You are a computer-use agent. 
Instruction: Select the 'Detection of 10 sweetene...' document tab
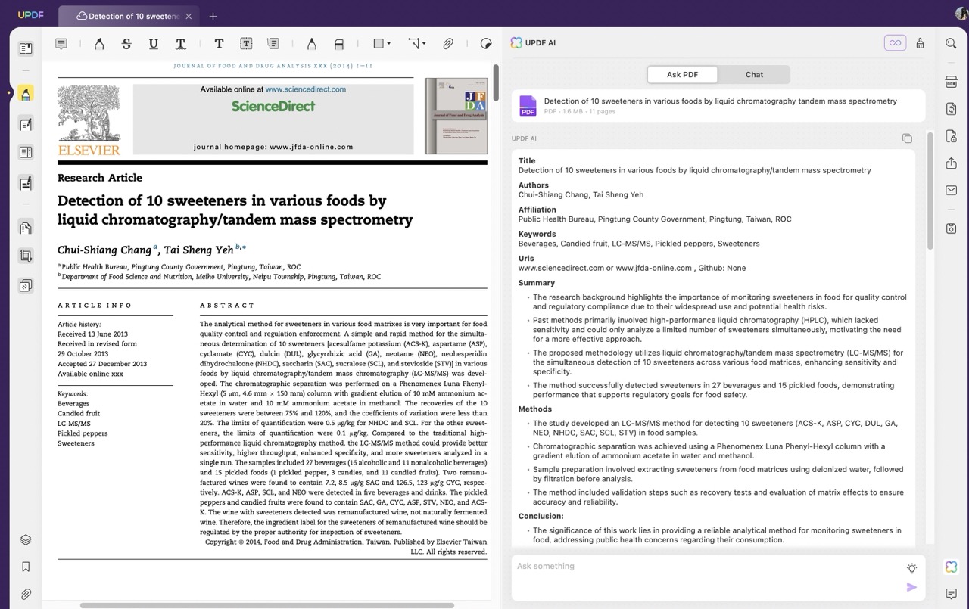point(129,16)
